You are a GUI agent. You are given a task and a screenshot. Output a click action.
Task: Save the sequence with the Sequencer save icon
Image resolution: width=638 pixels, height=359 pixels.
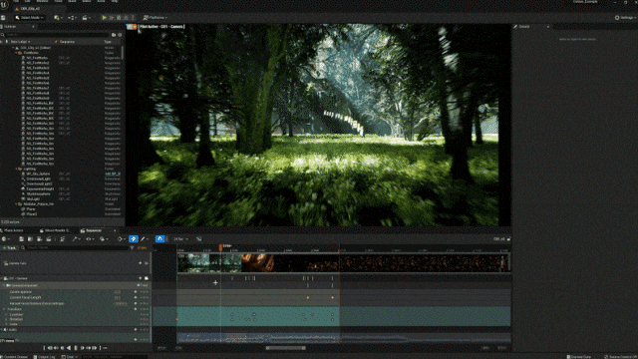(21, 239)
